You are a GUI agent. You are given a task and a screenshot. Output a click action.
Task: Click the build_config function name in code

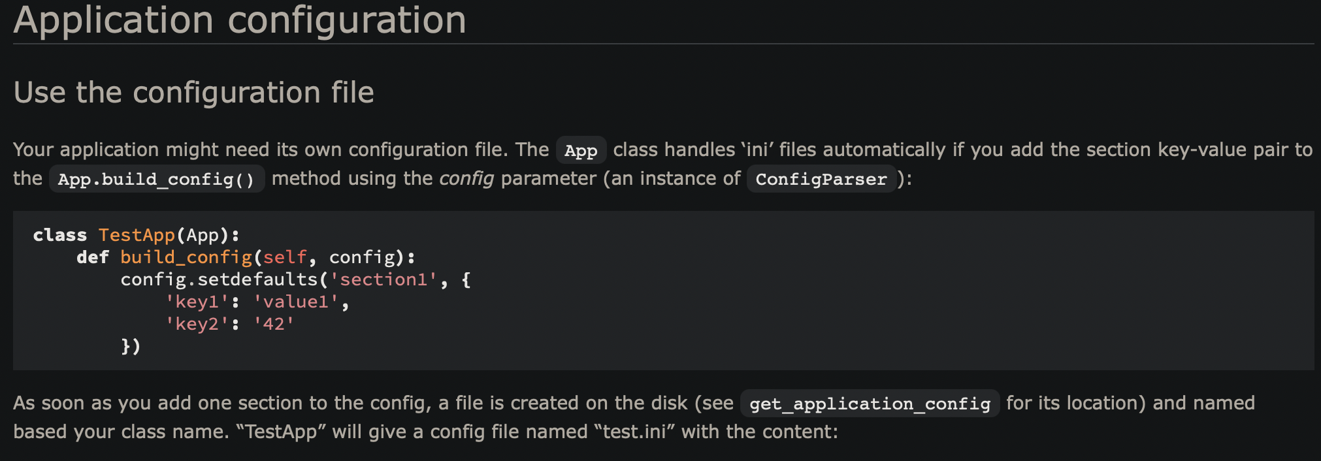point(186,257)
